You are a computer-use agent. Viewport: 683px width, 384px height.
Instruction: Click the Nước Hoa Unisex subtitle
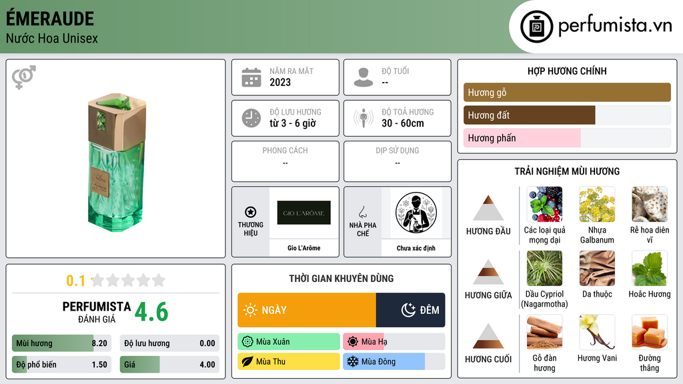click(x=52, y=38)
